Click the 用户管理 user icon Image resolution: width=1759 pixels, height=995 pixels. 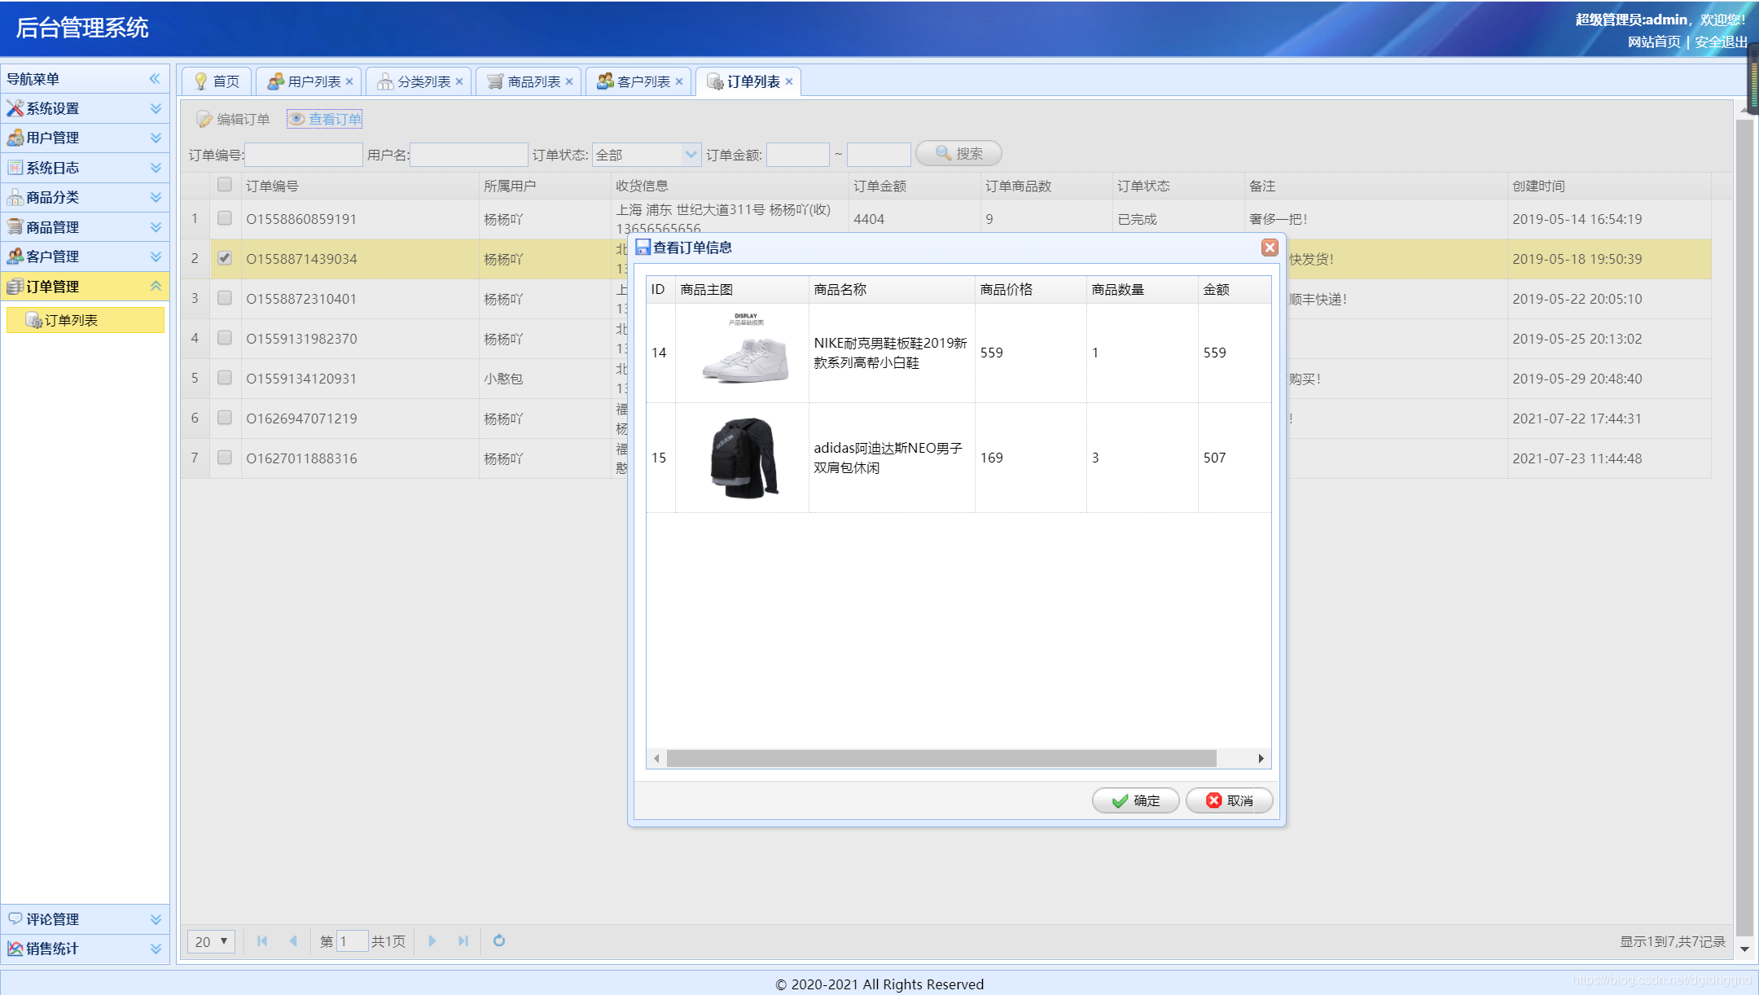point(15,138)
